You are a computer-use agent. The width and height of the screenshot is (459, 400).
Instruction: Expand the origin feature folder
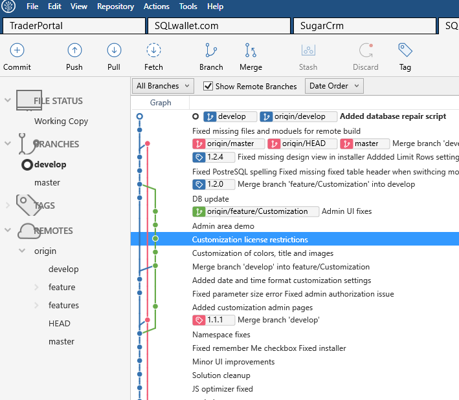[36, 287]
